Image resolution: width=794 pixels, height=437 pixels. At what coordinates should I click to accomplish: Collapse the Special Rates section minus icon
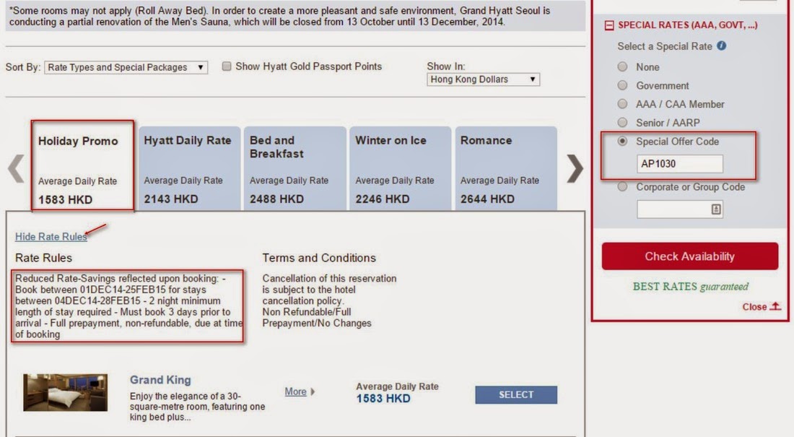[x=608, y=25]
